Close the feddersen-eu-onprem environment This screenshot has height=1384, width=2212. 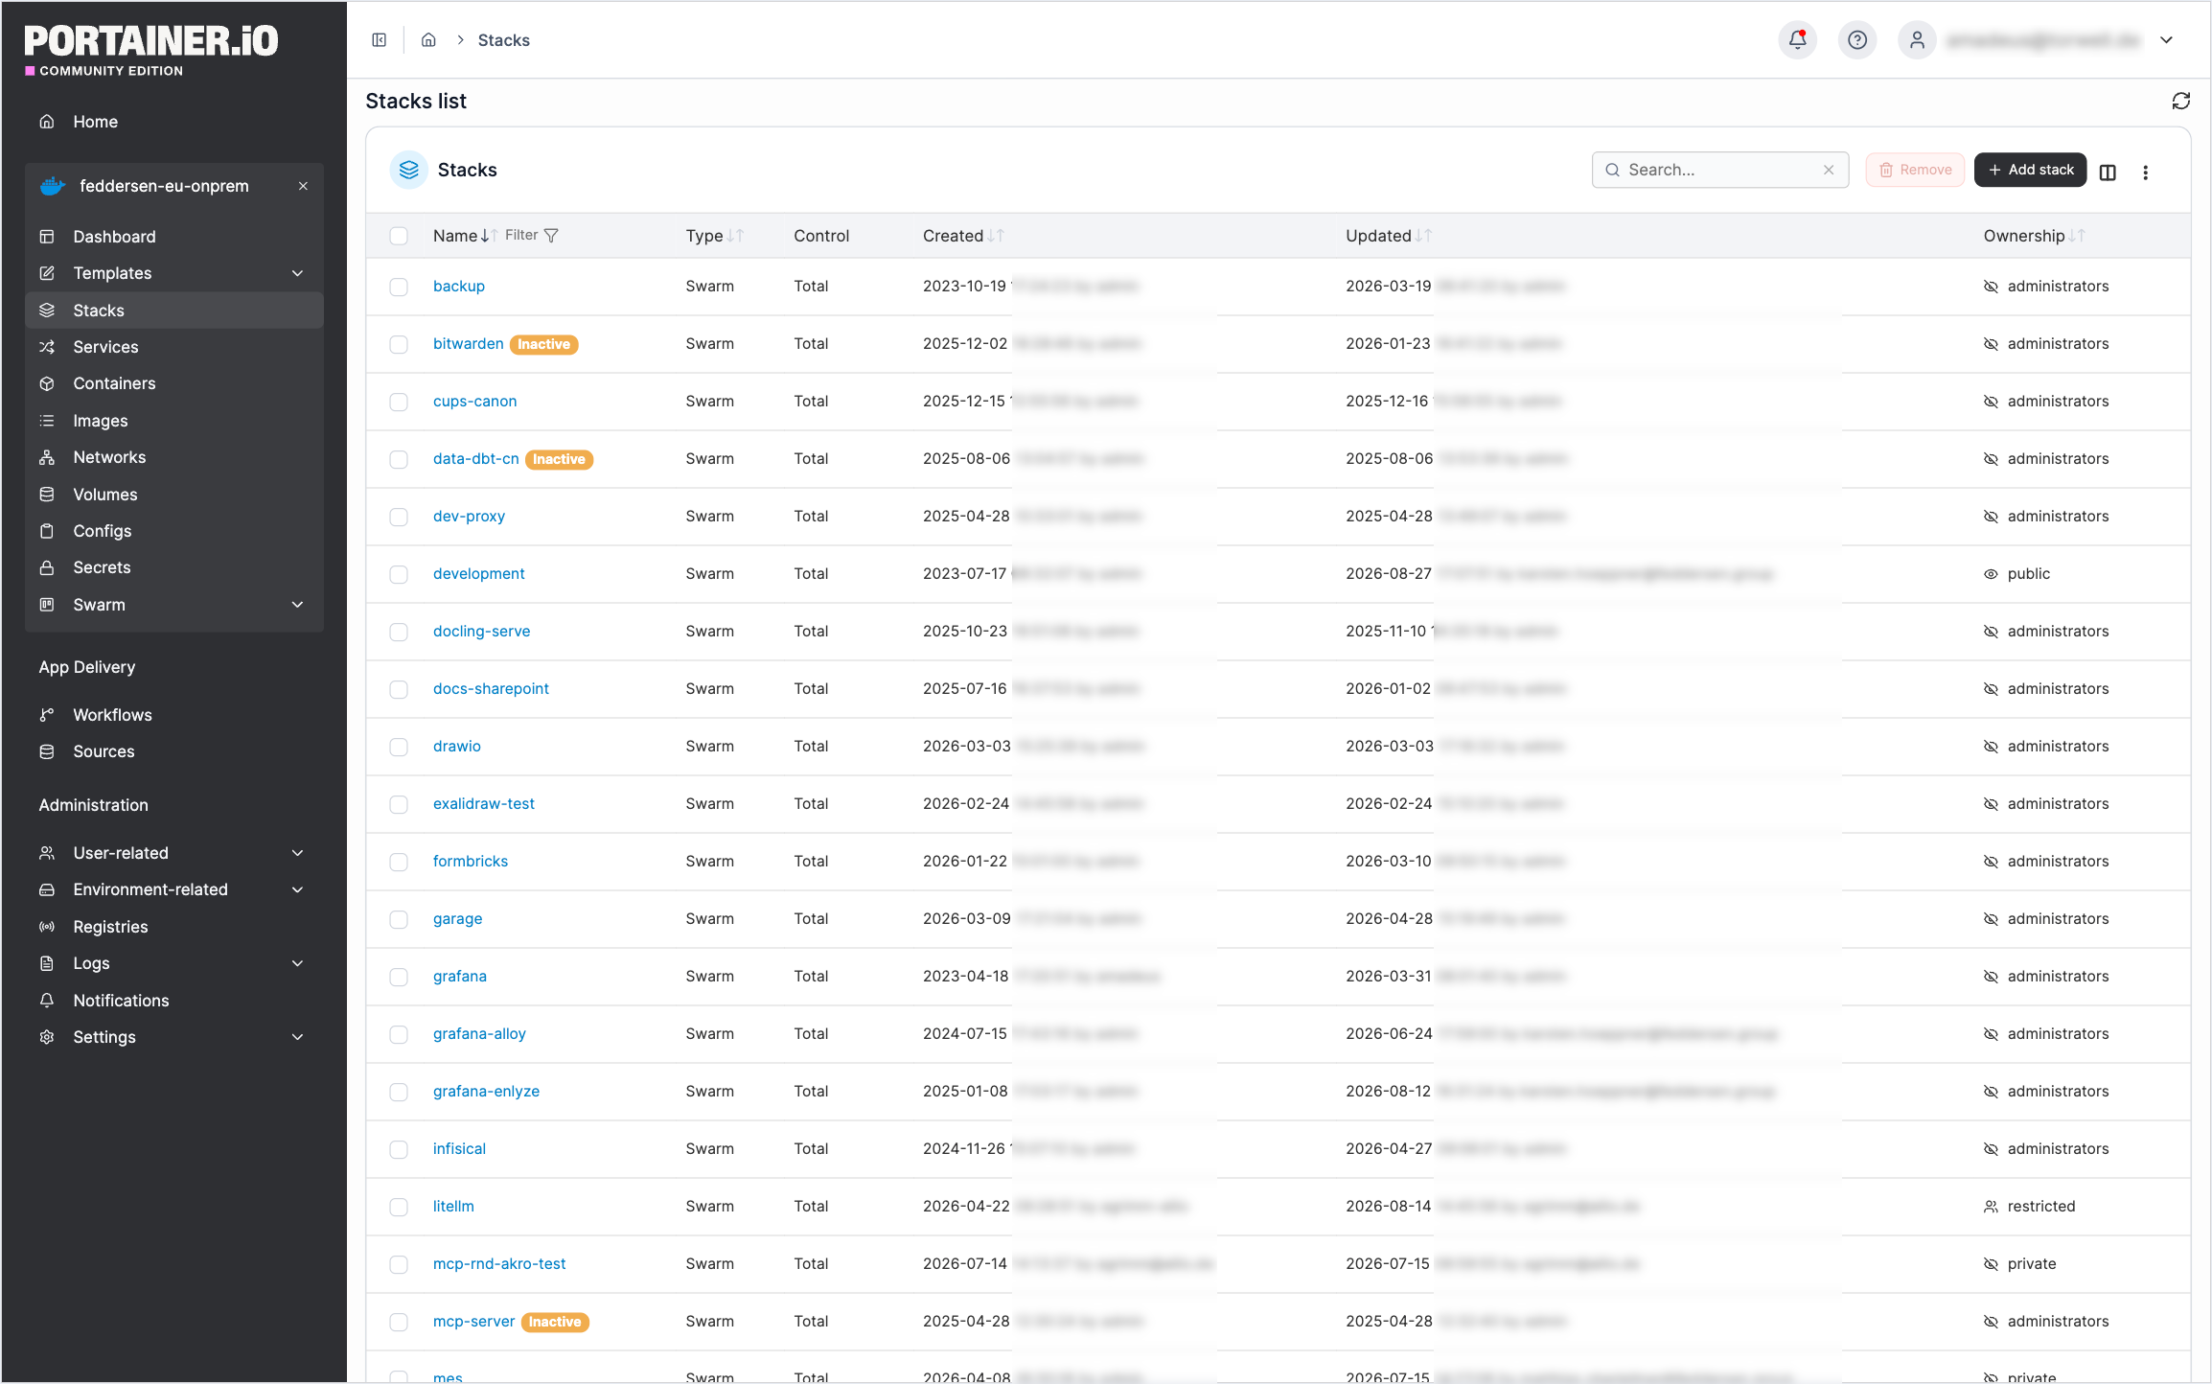pyautogui.click(x=303, y=186)
